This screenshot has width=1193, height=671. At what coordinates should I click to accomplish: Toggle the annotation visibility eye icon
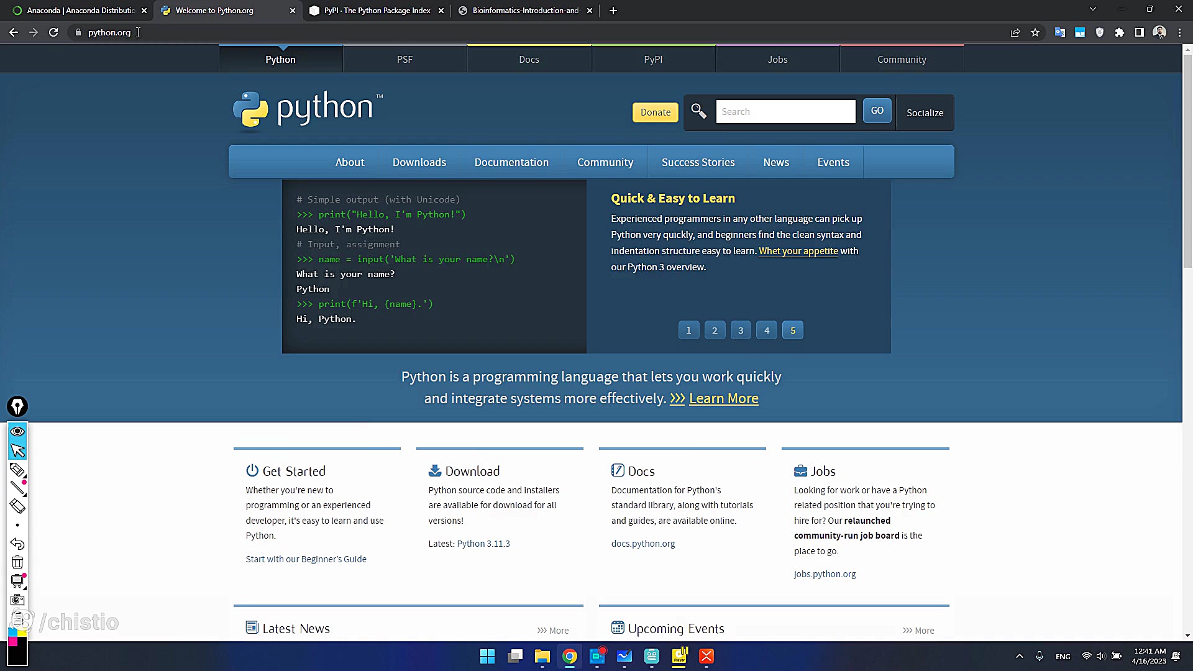17,431
